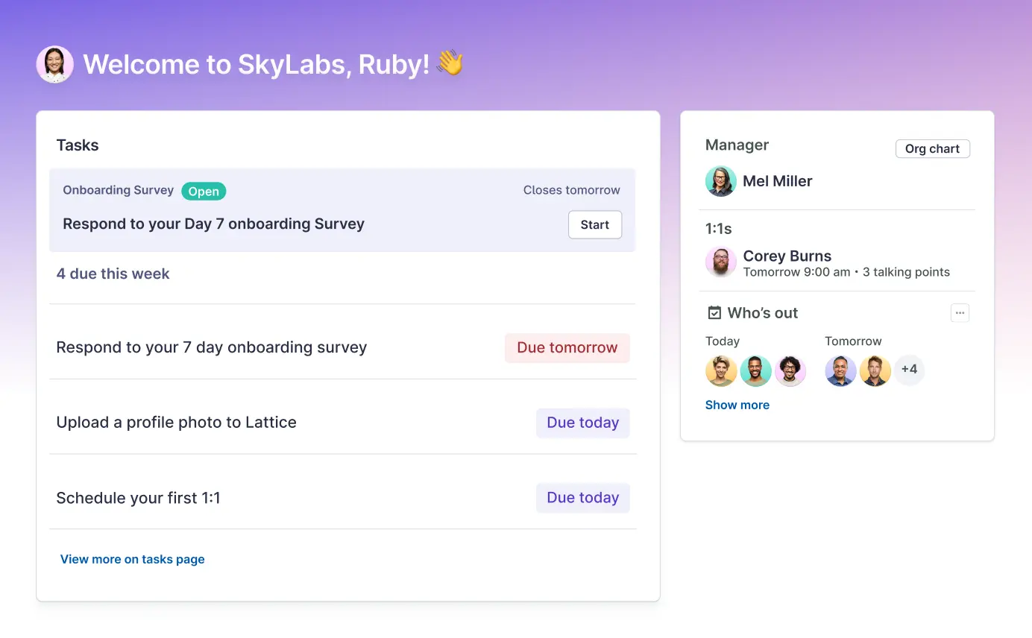Click second avatar under Today
Image resolution: width=1032 pixels, height=638 pixels.
click(755, 370)
